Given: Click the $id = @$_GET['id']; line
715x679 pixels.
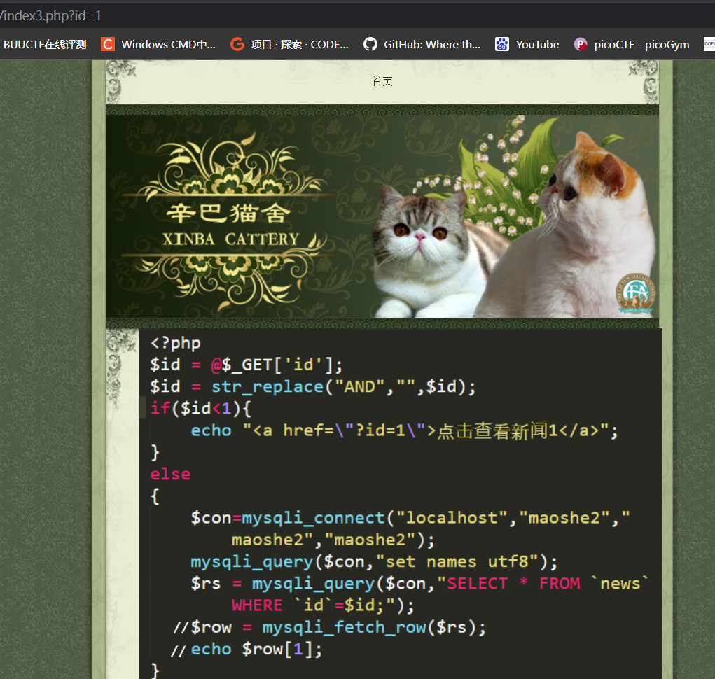Looking at the screenshot, I should pyautogui.click(x=247, y=365).
